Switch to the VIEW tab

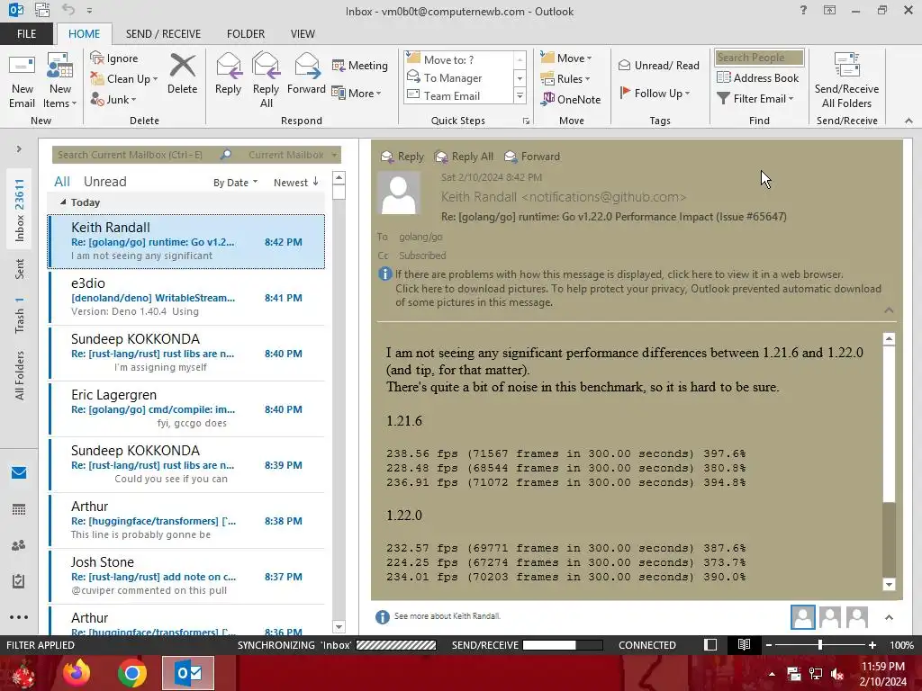pos(303,34)
